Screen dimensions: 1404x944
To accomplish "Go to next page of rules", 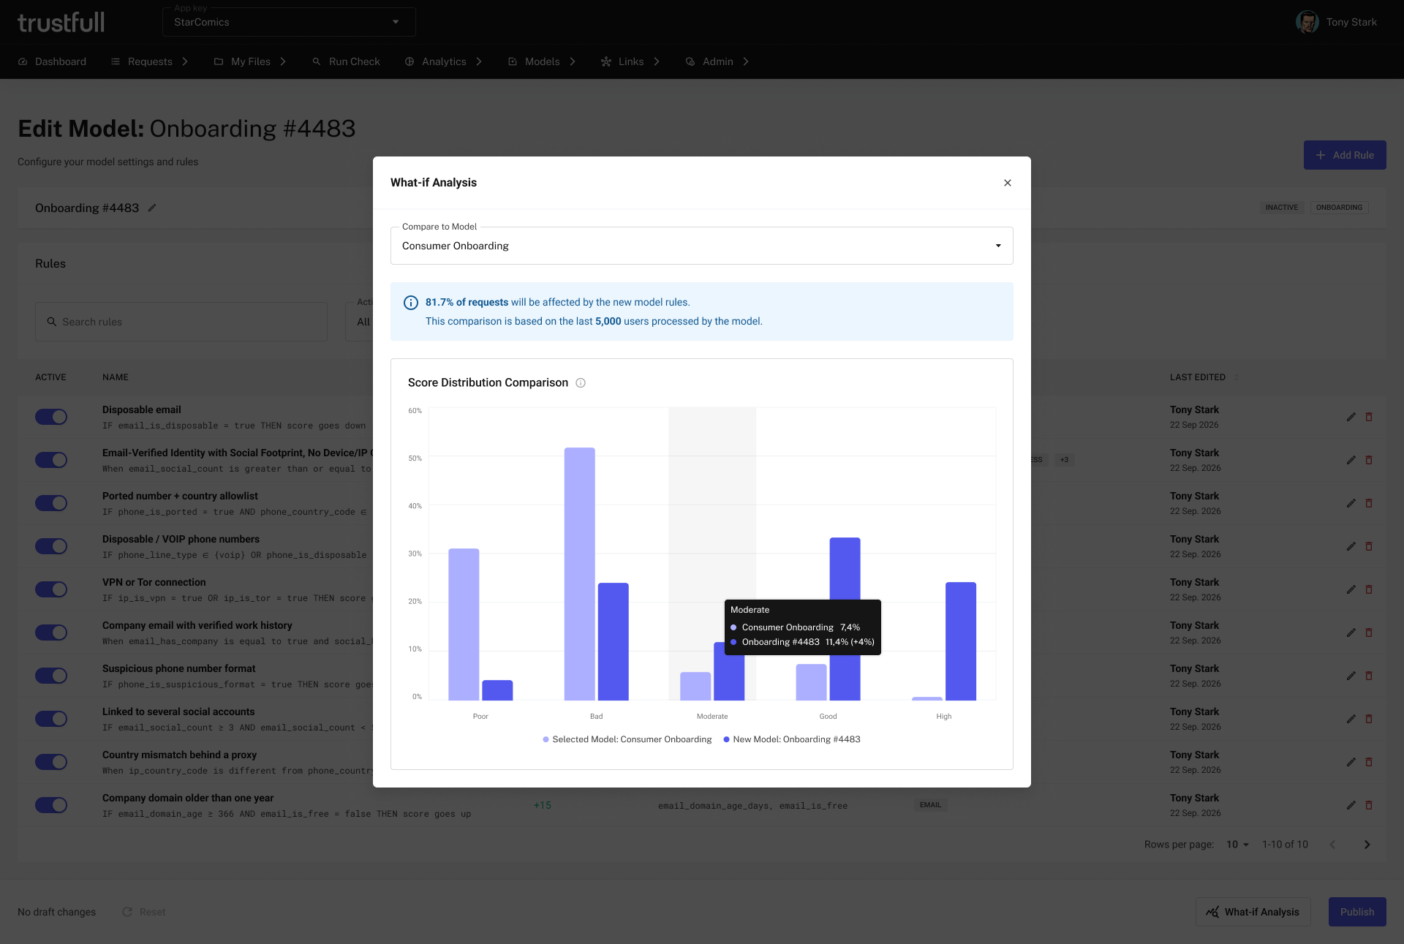I will (x=1367, y=845).
